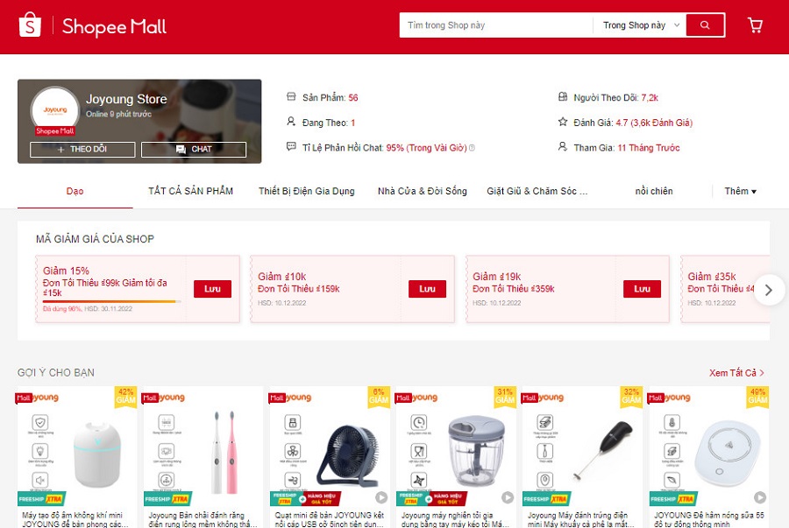This screenshot has width=789, height=528.
Task: Select Thiết Bị Điện Gia Dụng tab
Action: 307,191
